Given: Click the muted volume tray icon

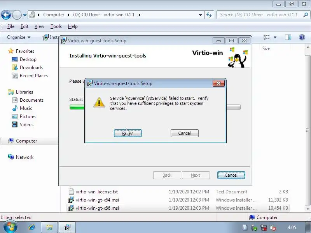Looking at the screenshot, I should (x=273, y=228).
